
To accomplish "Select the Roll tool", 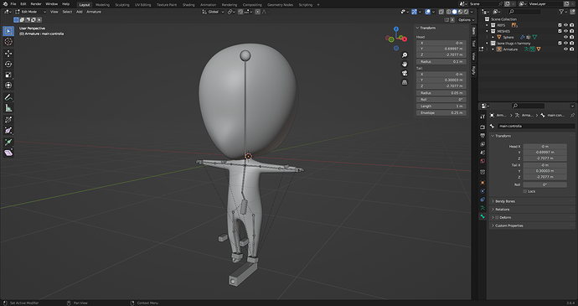I will pyautogui.click(x=8, y=120).
